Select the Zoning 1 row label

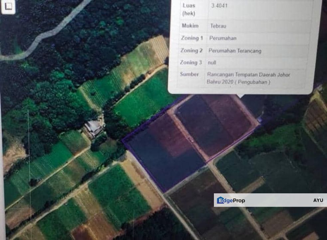[x=191, y=38]
